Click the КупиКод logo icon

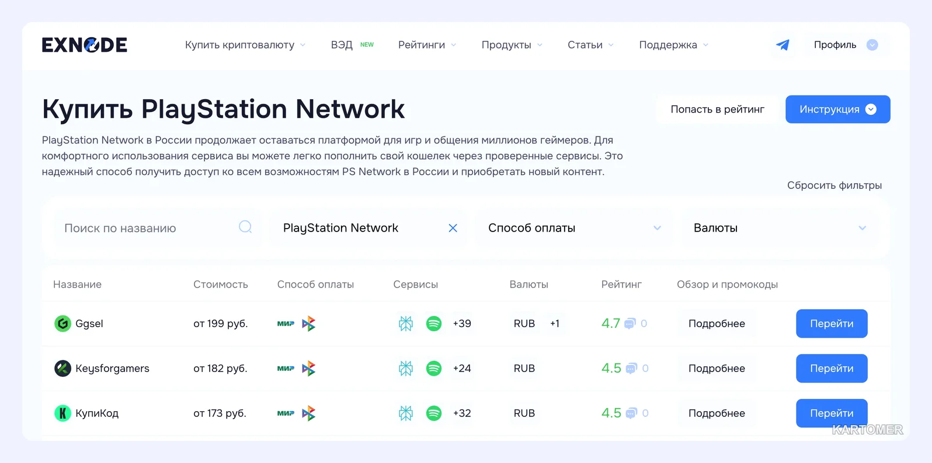point(62,413)
